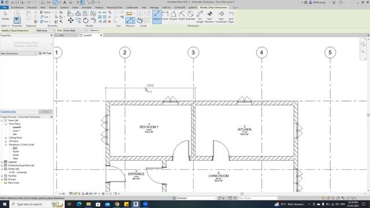
Task: Switch to the Collaborate ribbon tab
Action: tap(132, 8)
